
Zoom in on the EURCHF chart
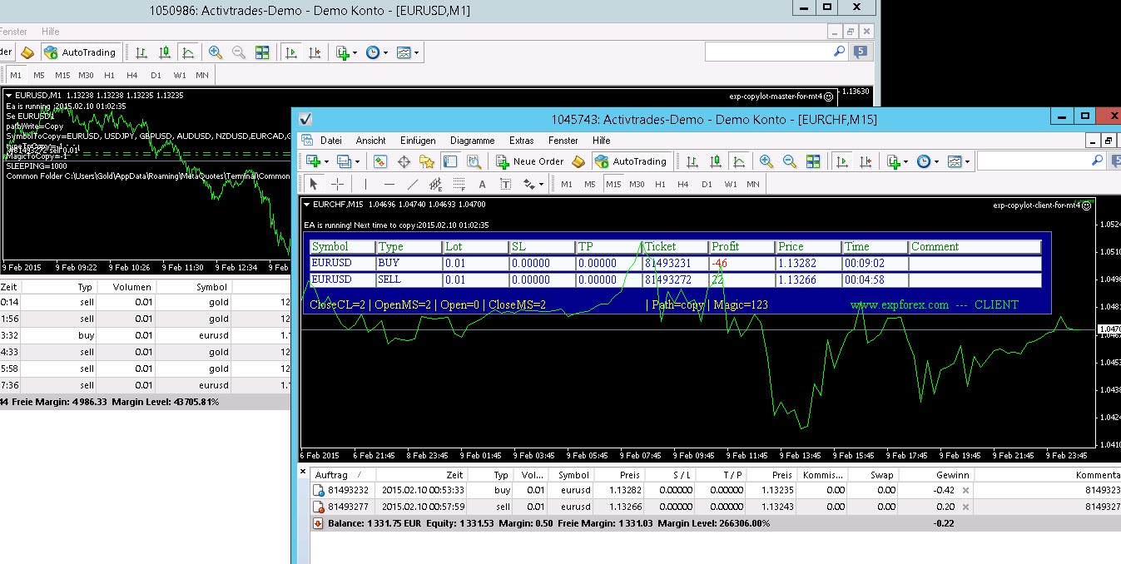[x=766, y=161]
